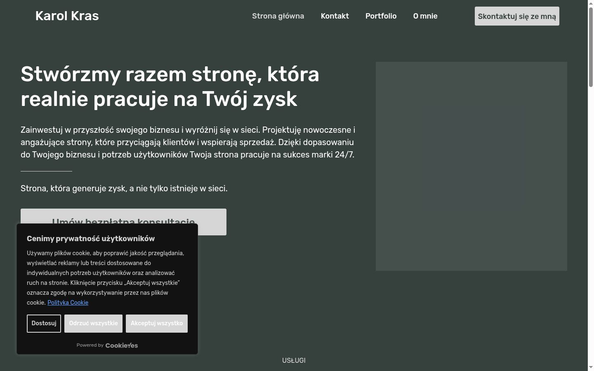Click the scrollbar up arrow
Image resolution: width=594 pixels, height=371 pixels.
pyautogui.click(x=591, y=3)
